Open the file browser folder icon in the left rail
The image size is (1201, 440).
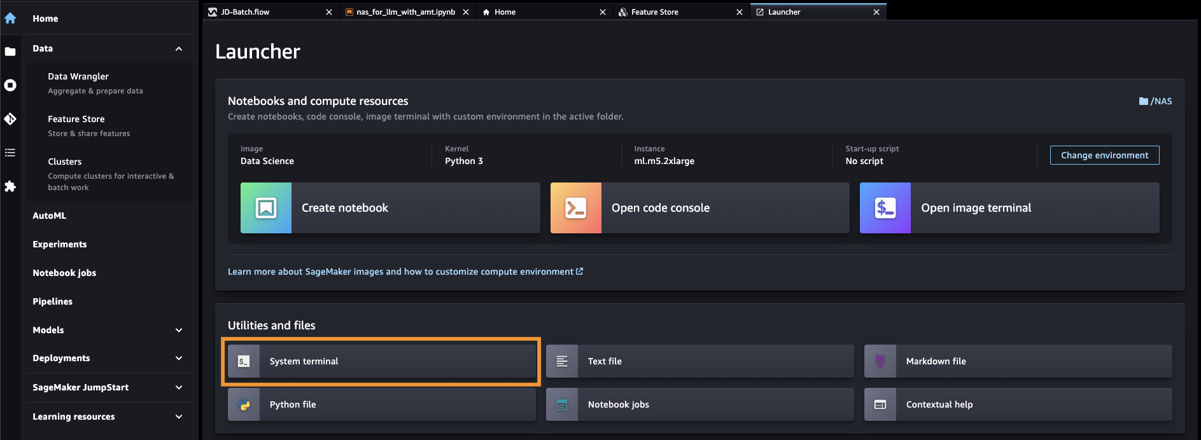10,52
